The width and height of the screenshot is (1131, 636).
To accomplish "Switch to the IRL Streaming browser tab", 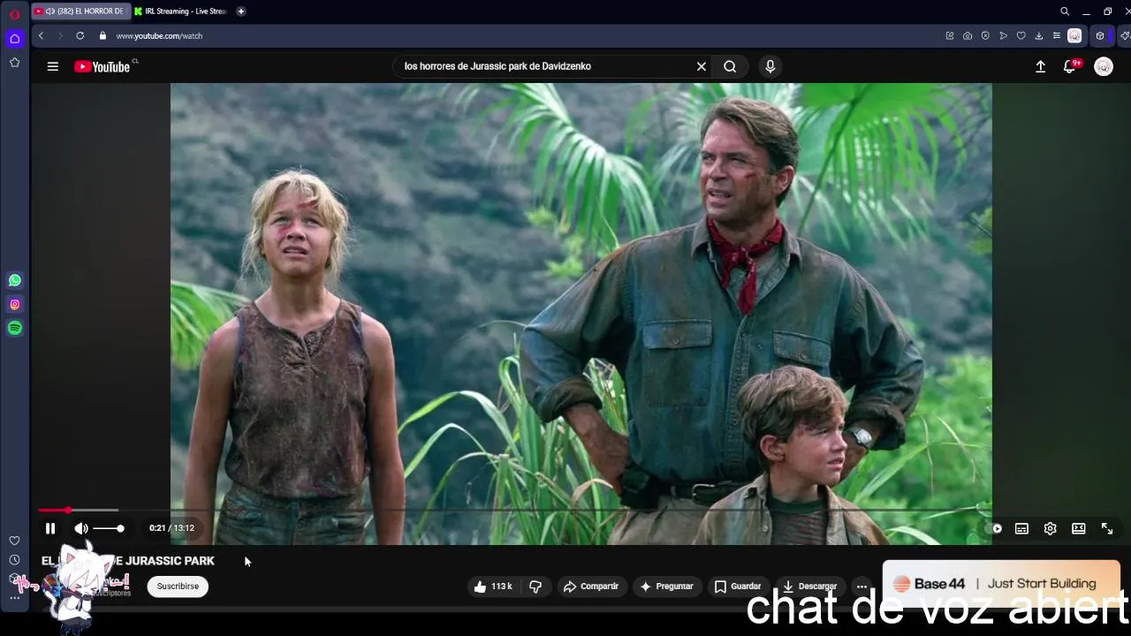I will [181, 11].
